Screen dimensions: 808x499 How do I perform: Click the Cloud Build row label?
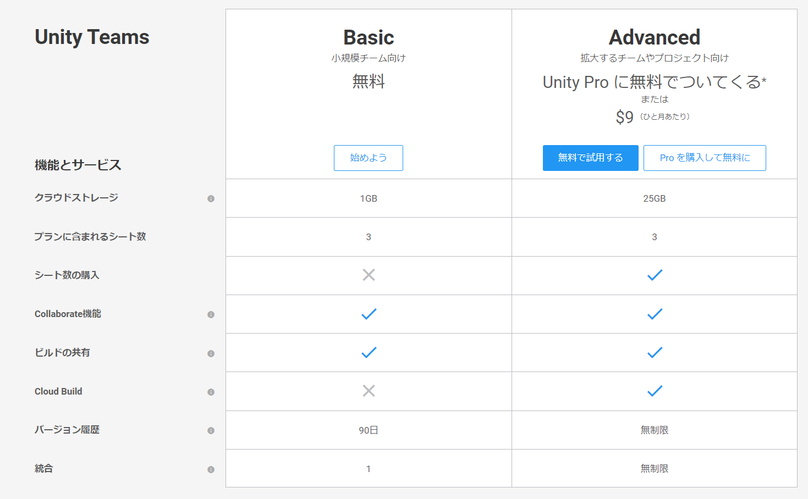(x=58, y=391)
